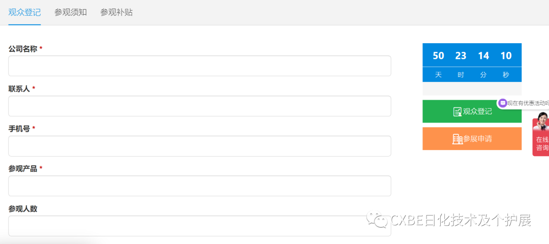Switch to the 参观须知 tab
The width and height of the screenshot is (549, 244).
click(x=71, y=12)
